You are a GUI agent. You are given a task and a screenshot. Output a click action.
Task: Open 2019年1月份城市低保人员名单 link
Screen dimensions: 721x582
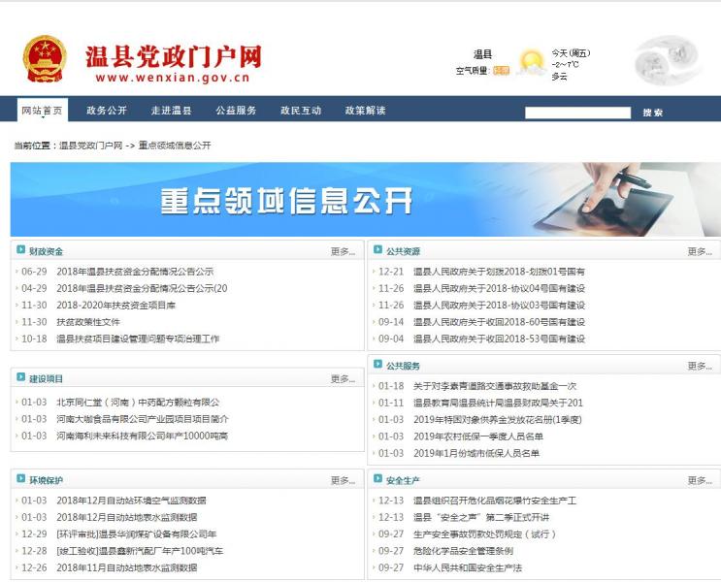[x=476, y=453]
